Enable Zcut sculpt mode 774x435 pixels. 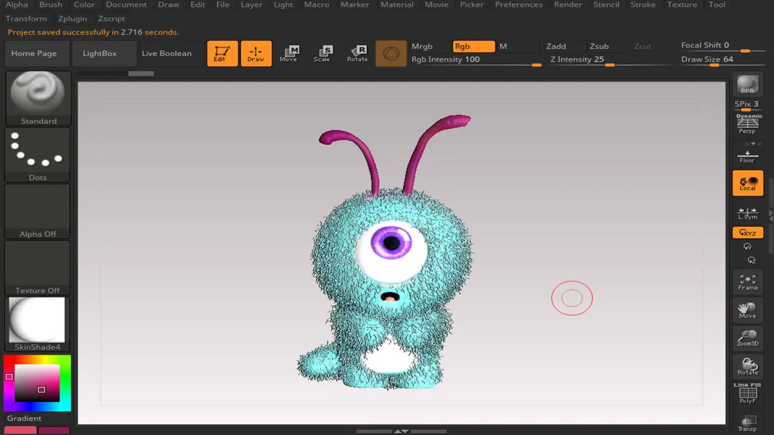tap(650, 46)
